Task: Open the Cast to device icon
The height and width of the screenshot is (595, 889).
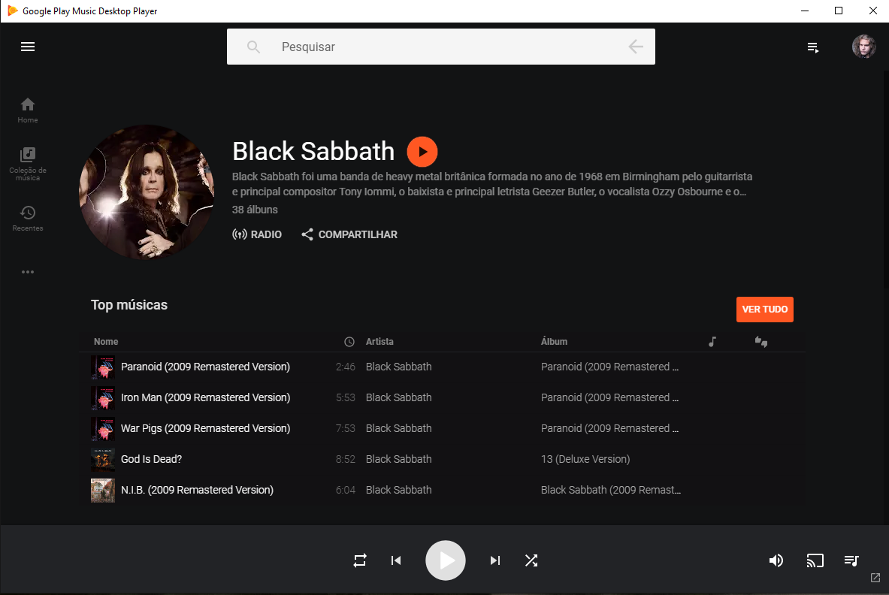Action: click(815, 560)
